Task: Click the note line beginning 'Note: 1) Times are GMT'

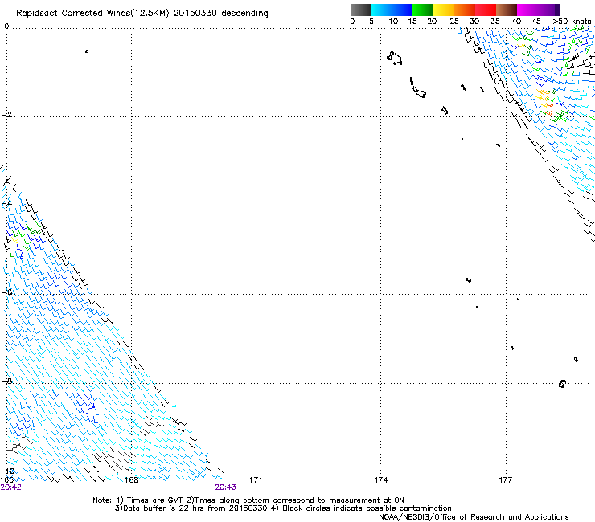Action: pyautogui.click(x=248, y=500)
